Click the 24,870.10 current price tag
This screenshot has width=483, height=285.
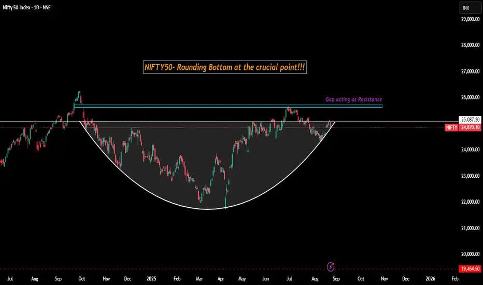pyautogui.click(x=470, y=127)
